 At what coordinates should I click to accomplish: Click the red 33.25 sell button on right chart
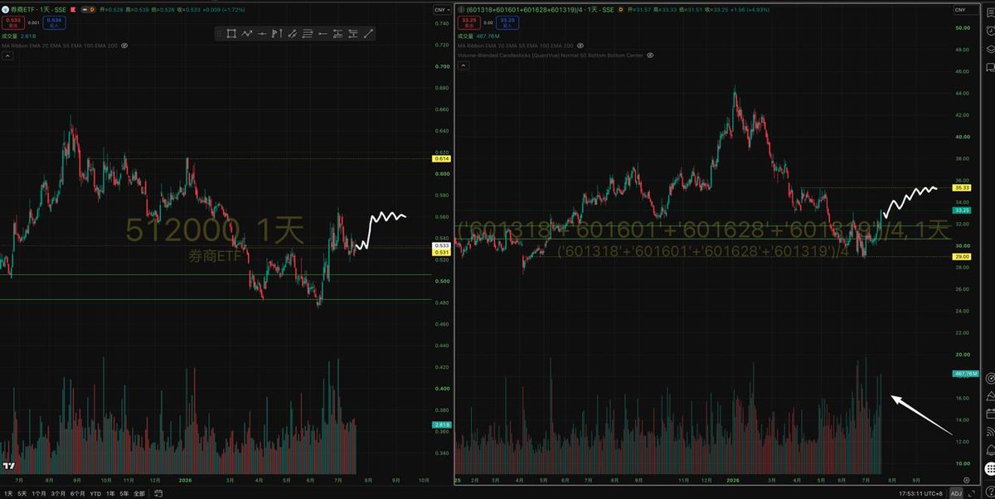[x=468, y=22]
